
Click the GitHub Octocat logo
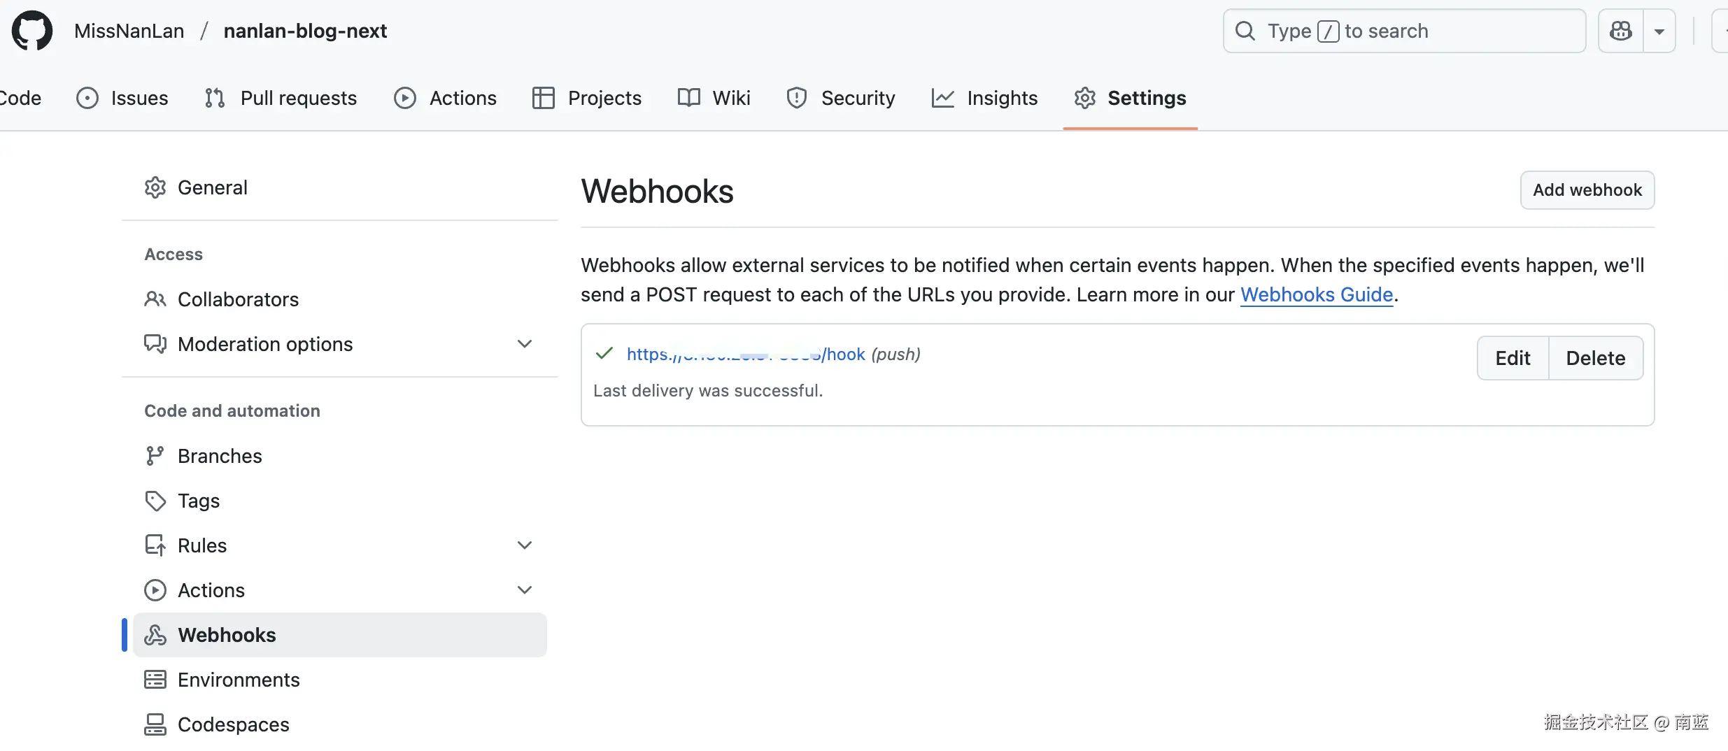click(x=32, y=31)
